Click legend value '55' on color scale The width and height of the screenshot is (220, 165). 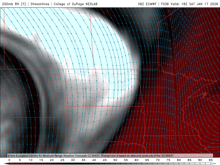click(126, 160)
